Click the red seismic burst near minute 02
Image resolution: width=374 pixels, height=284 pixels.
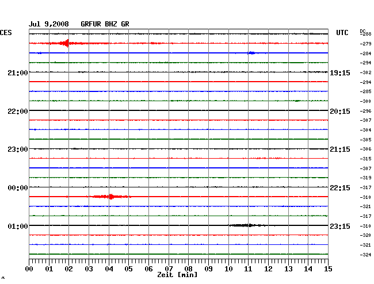[64, 43]
